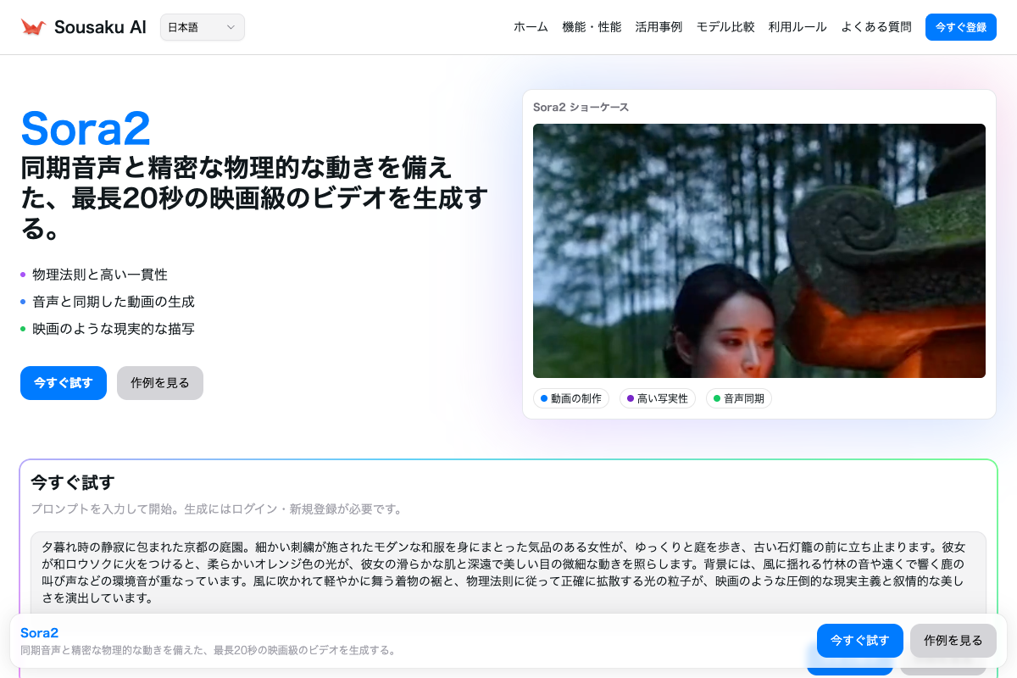1017x678 pixels.
Task: Click the Sora2 showcase video thumbnail
Action: [759, 251]
